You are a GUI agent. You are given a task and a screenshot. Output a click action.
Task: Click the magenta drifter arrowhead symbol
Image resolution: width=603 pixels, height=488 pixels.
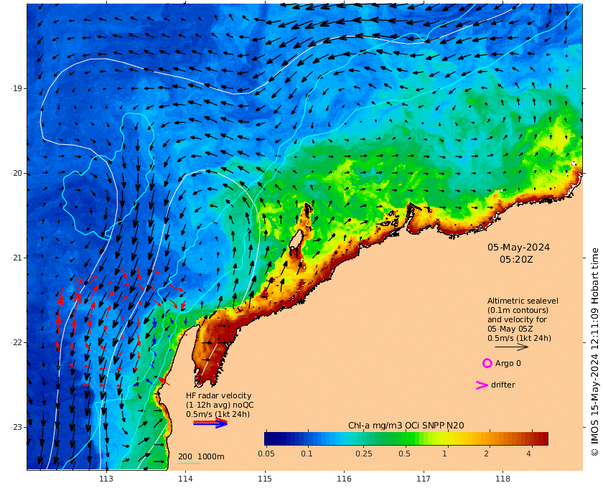[x=482, y=385]
